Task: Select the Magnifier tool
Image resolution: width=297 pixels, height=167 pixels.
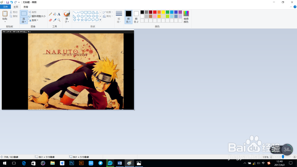Action: pos(59,20)
